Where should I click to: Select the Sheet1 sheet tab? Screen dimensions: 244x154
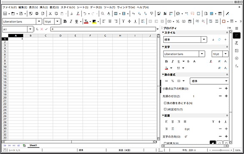[33, 145]
